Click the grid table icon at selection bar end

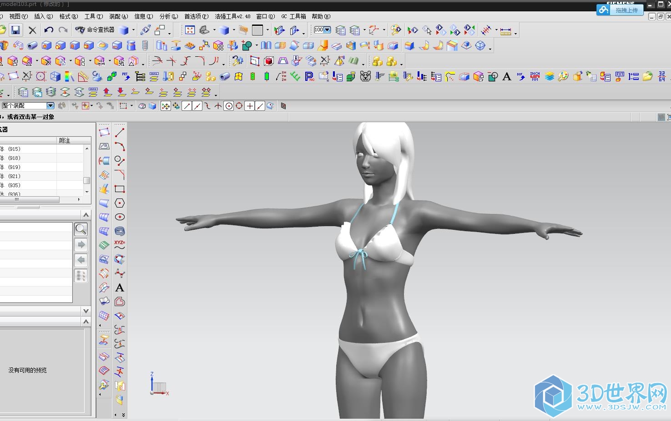283,106
